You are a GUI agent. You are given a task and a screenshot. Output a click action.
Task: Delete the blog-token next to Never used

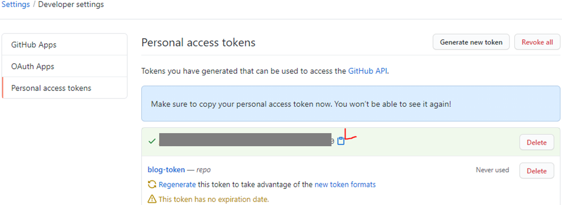click(536, 171)
